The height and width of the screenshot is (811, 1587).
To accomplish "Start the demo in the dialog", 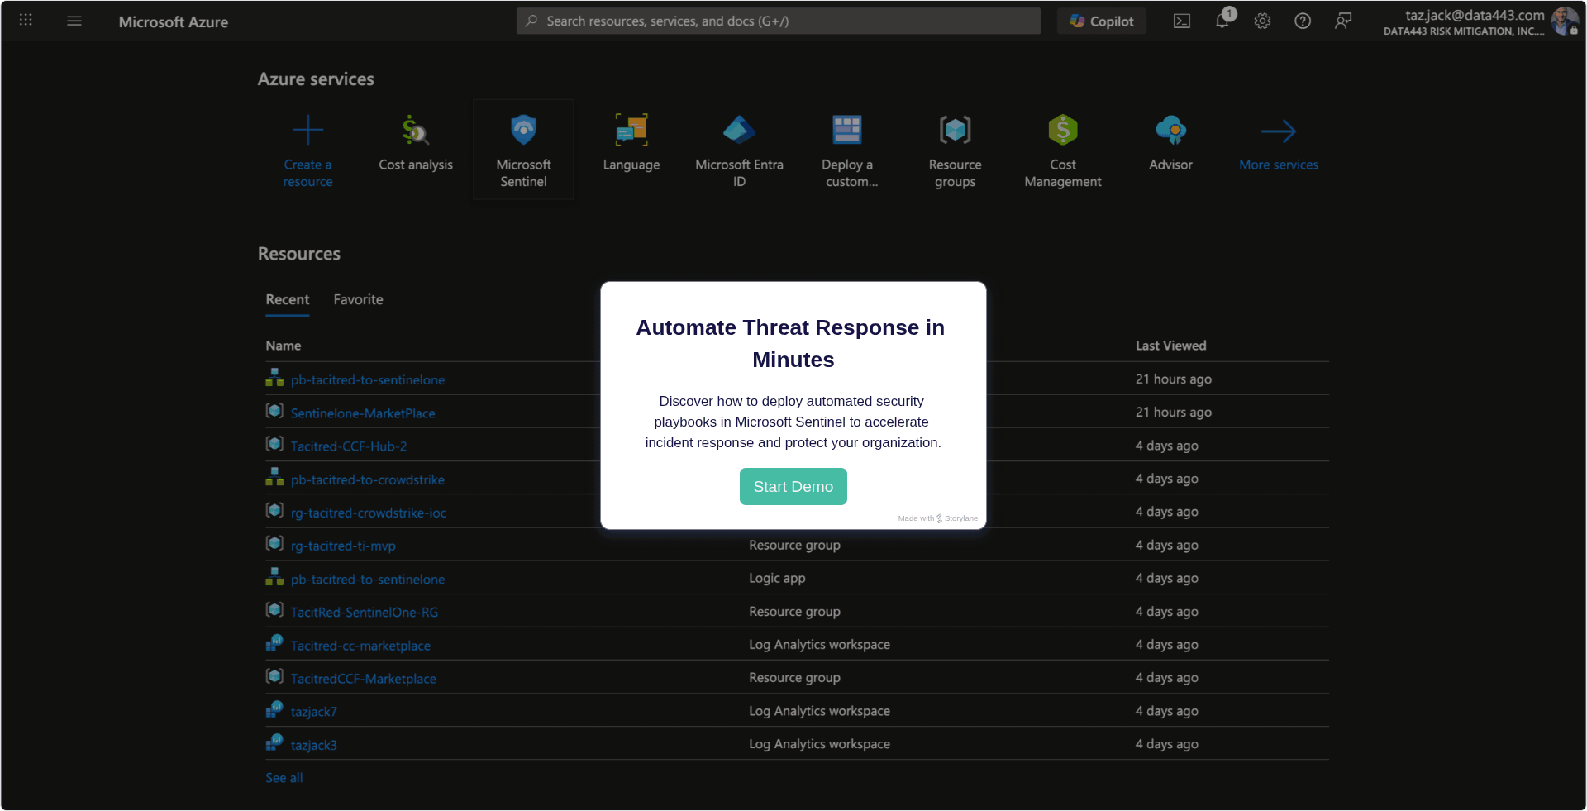I will pyautogui.click(x=793, y=487).
